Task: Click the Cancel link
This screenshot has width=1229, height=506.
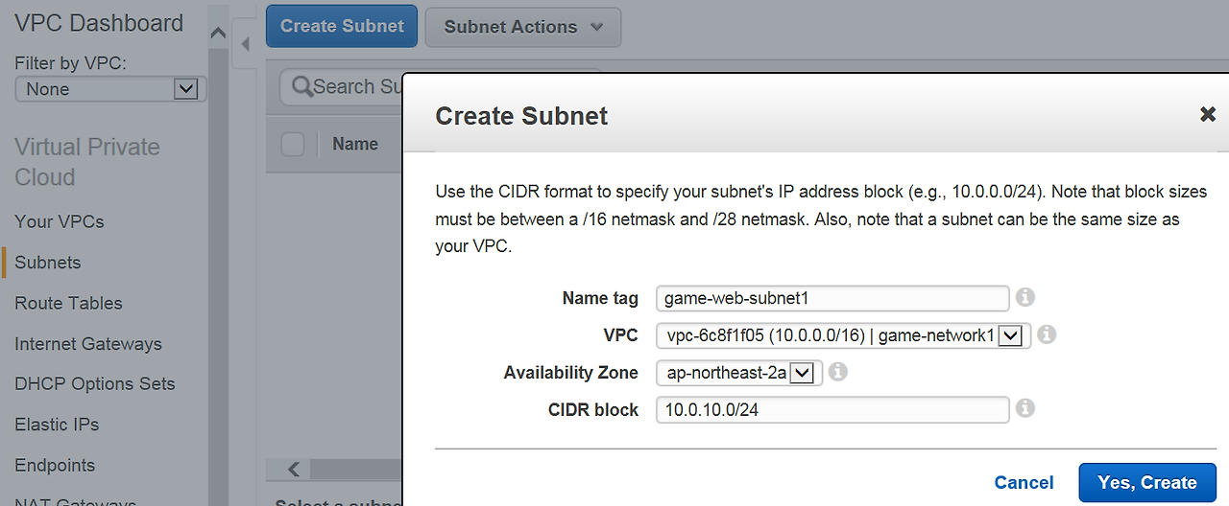Action: click(1024, 483)
